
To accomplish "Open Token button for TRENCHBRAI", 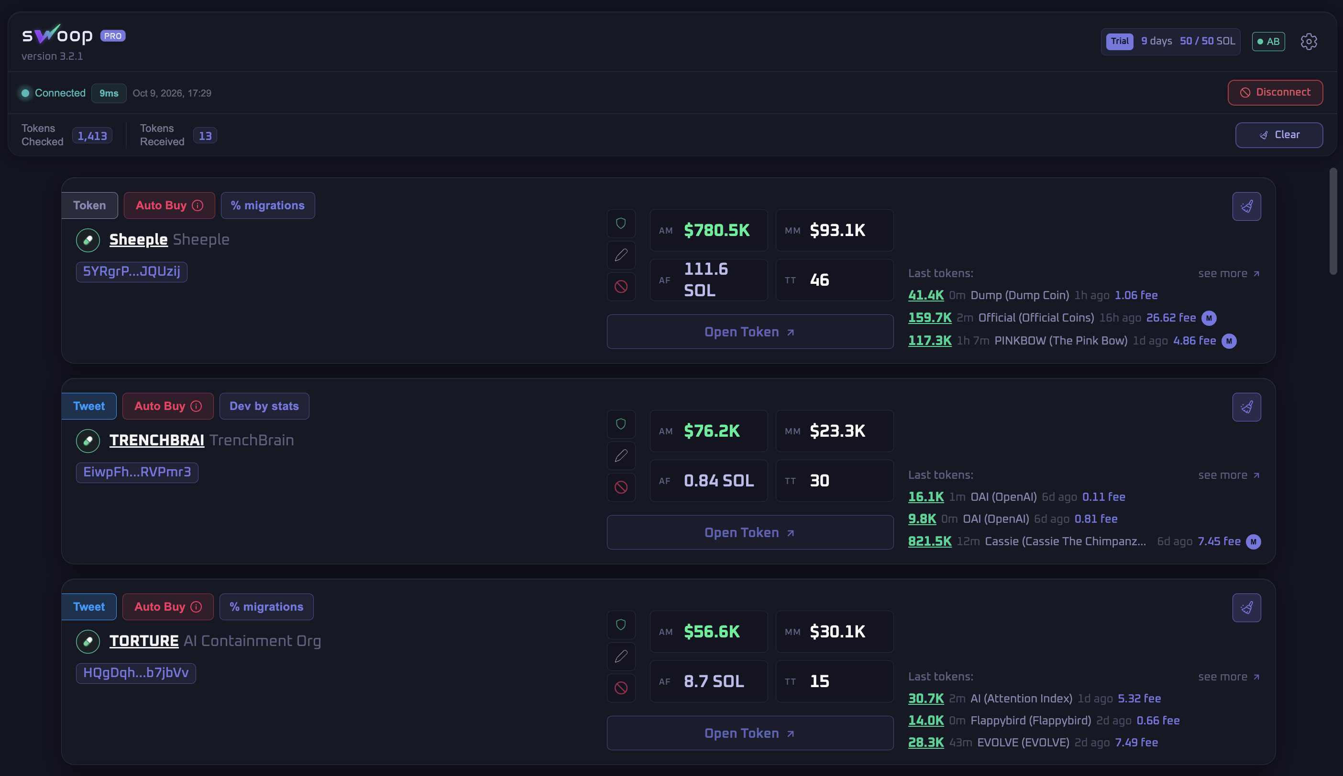I will (750, 533).
